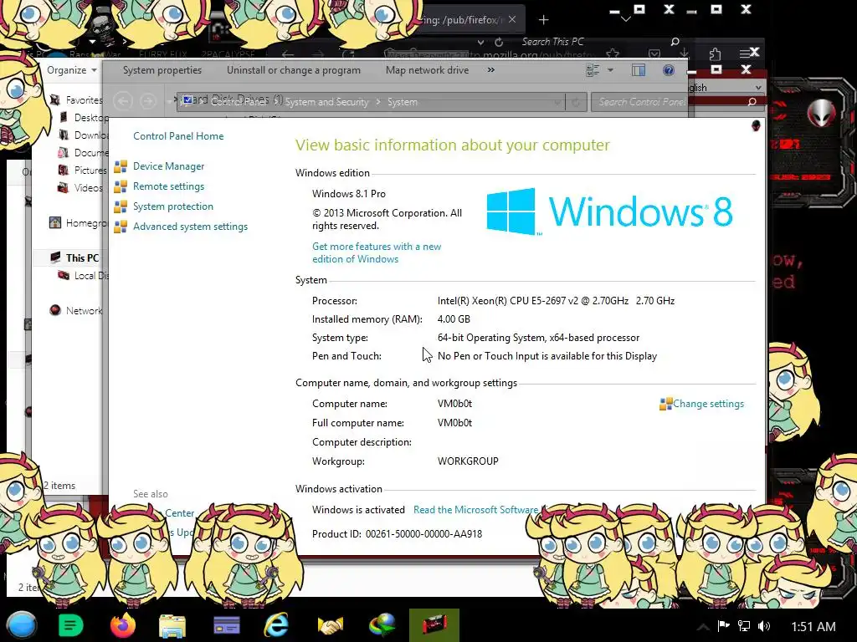The width and height of the screenshot is (857, 642).
Task: Click Uninstall or change a program
Action: (294, 70)
